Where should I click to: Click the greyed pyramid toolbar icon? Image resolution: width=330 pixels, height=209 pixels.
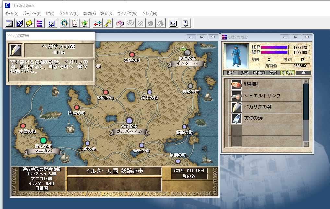(x=160, y=23)
